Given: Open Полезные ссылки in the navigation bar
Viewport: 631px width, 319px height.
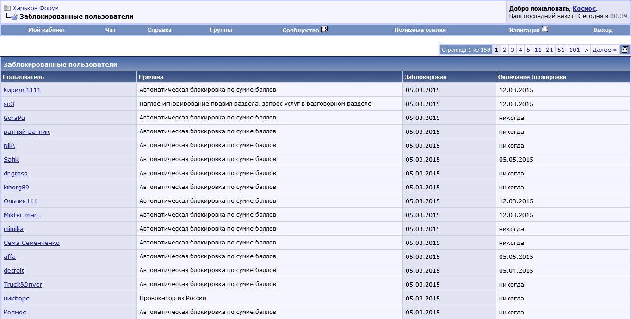Looking at the screenshot, I should pyautogui.click(x=420, y=30).
